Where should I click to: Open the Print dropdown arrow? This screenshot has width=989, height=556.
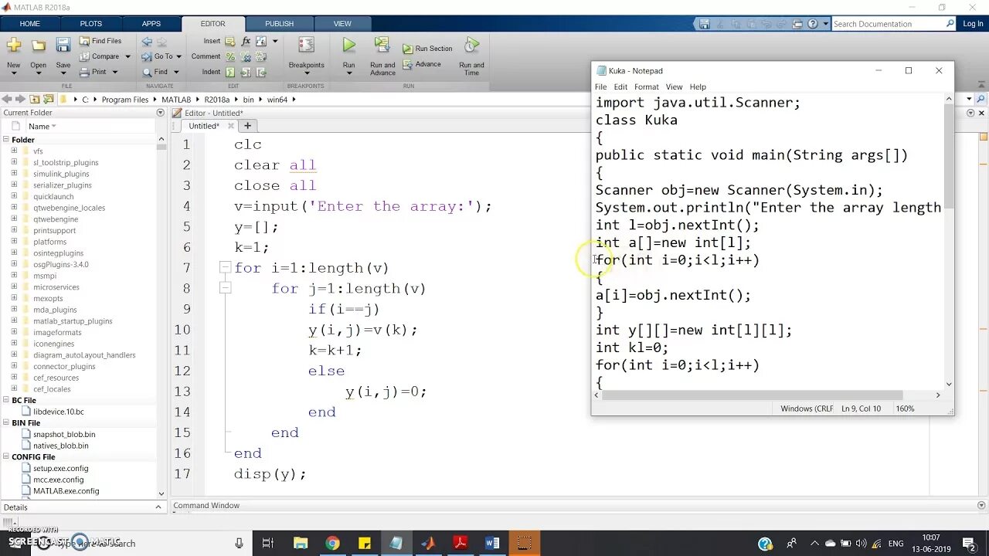coord(114,72)
